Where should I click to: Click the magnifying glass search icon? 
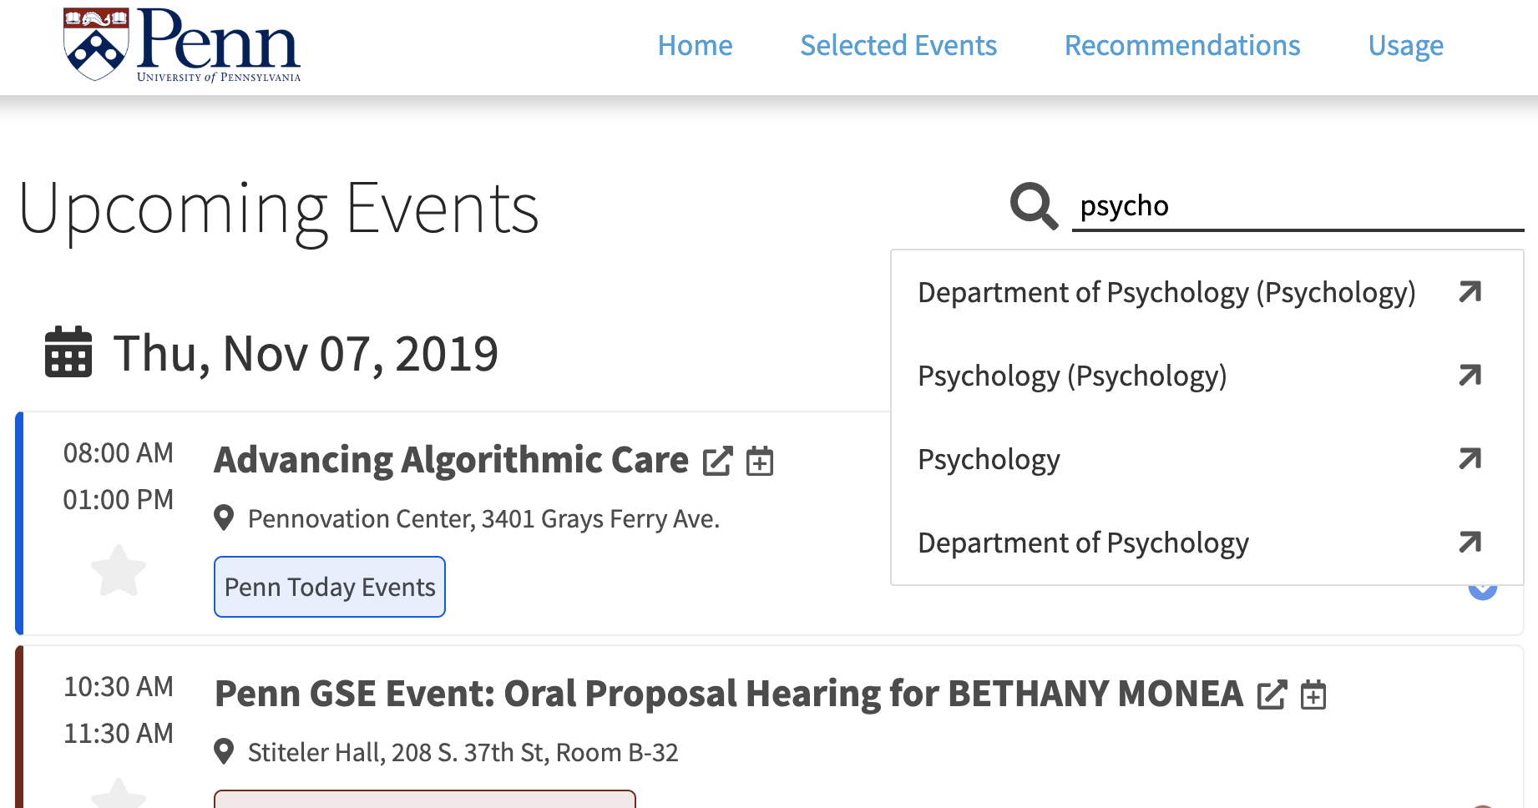(x=1034, y=205)
